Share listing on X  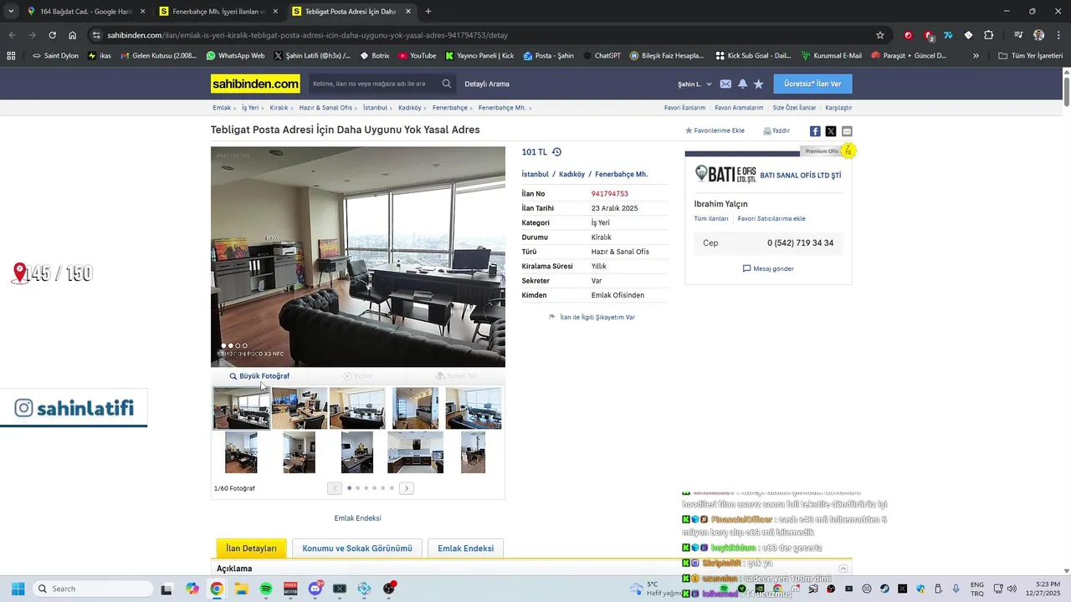(x=831, y=131)
